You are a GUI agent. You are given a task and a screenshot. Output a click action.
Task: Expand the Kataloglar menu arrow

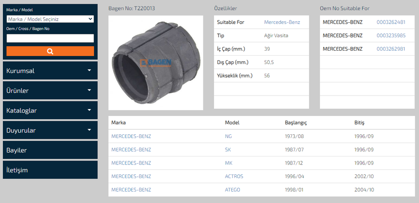[89, 110]
